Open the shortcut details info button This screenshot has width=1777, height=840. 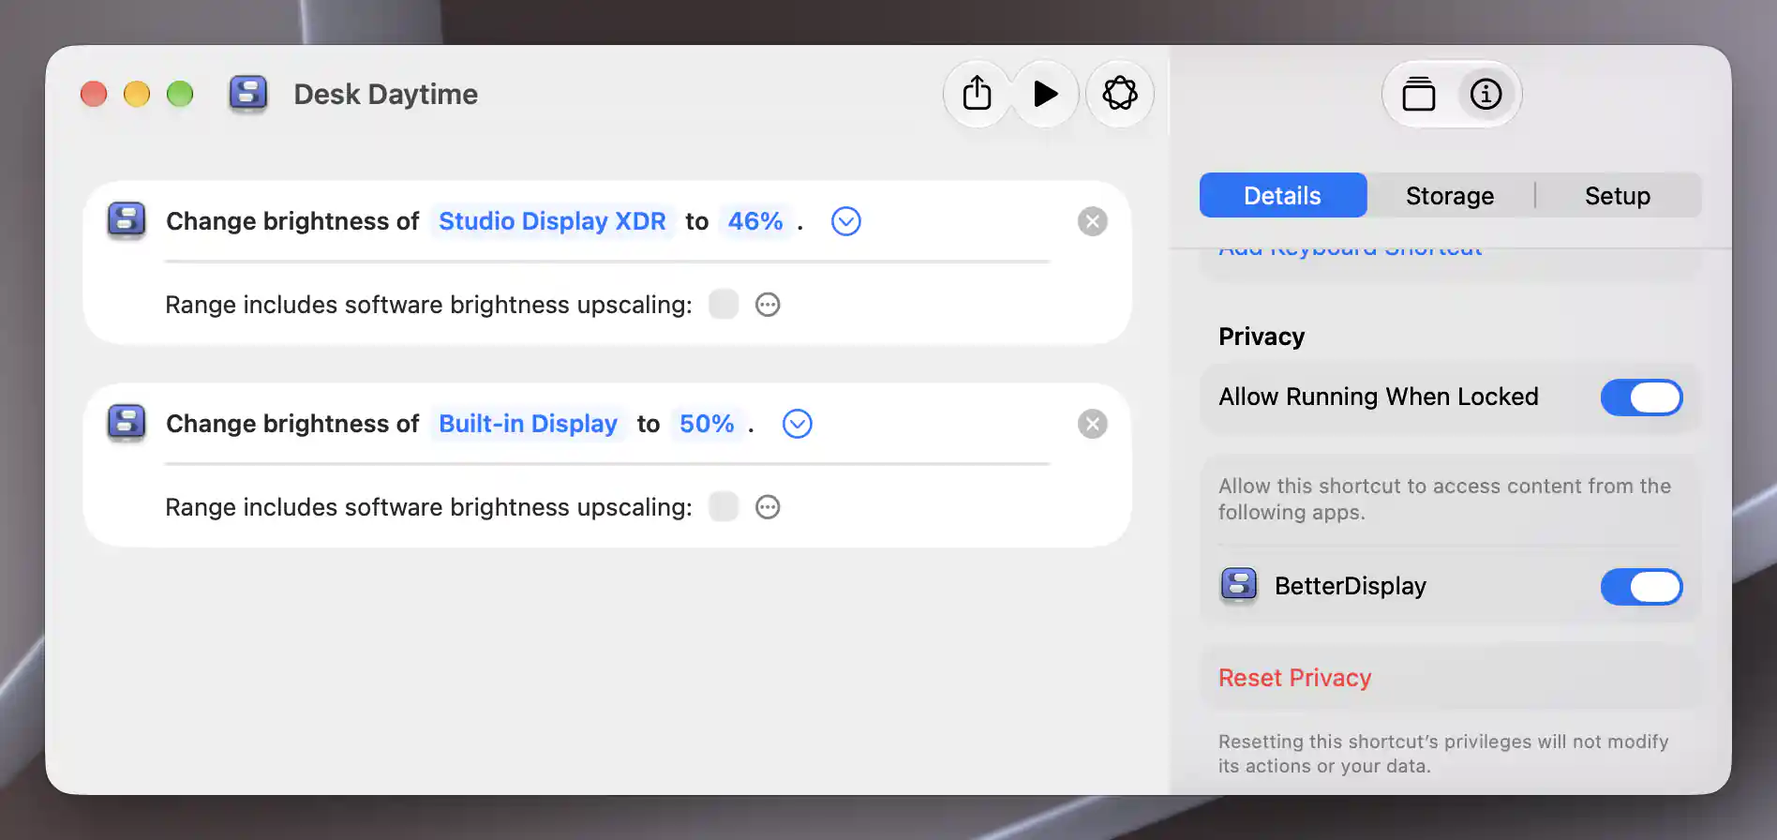tap(1486, 94)
